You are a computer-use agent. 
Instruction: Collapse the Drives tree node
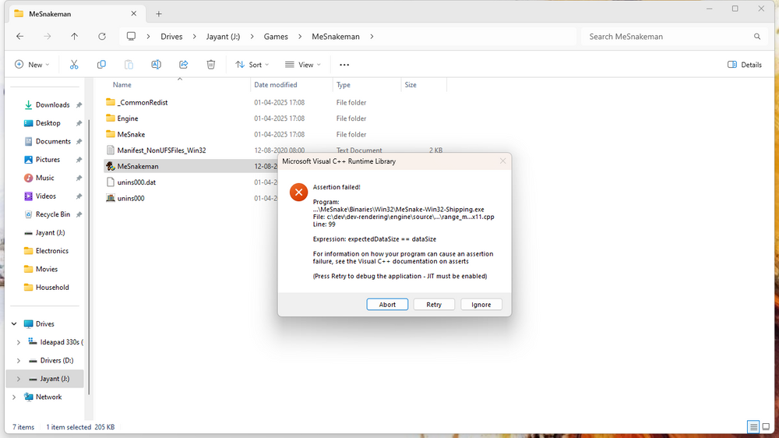[14, 323]
